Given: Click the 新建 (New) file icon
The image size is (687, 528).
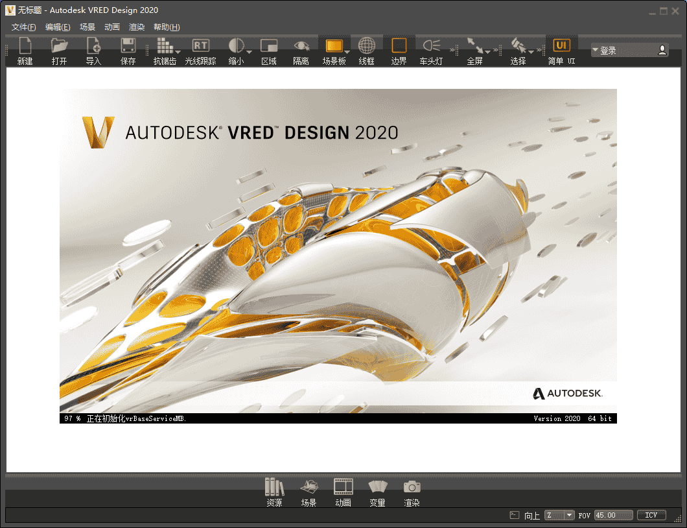Looking at the screenshot, I should click(25, 46).
